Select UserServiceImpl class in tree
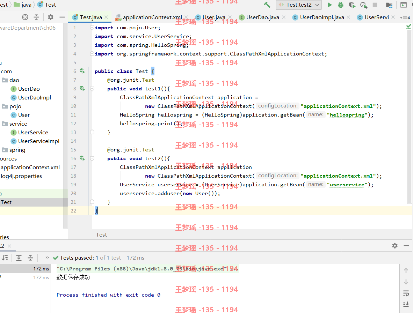 click(35, 141)
